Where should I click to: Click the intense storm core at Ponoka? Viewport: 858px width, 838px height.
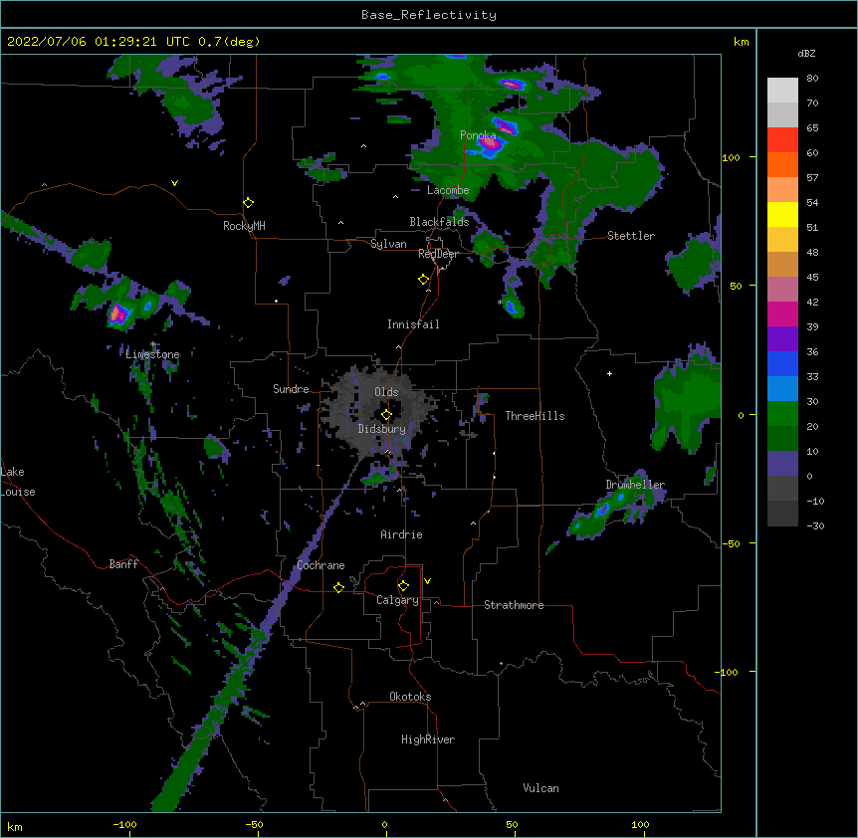(491, 143)
